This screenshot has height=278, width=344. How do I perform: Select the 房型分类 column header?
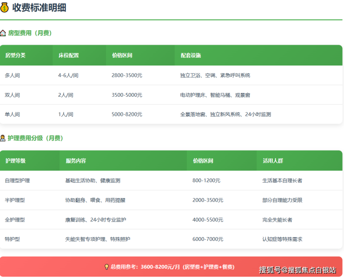[15, 55]
